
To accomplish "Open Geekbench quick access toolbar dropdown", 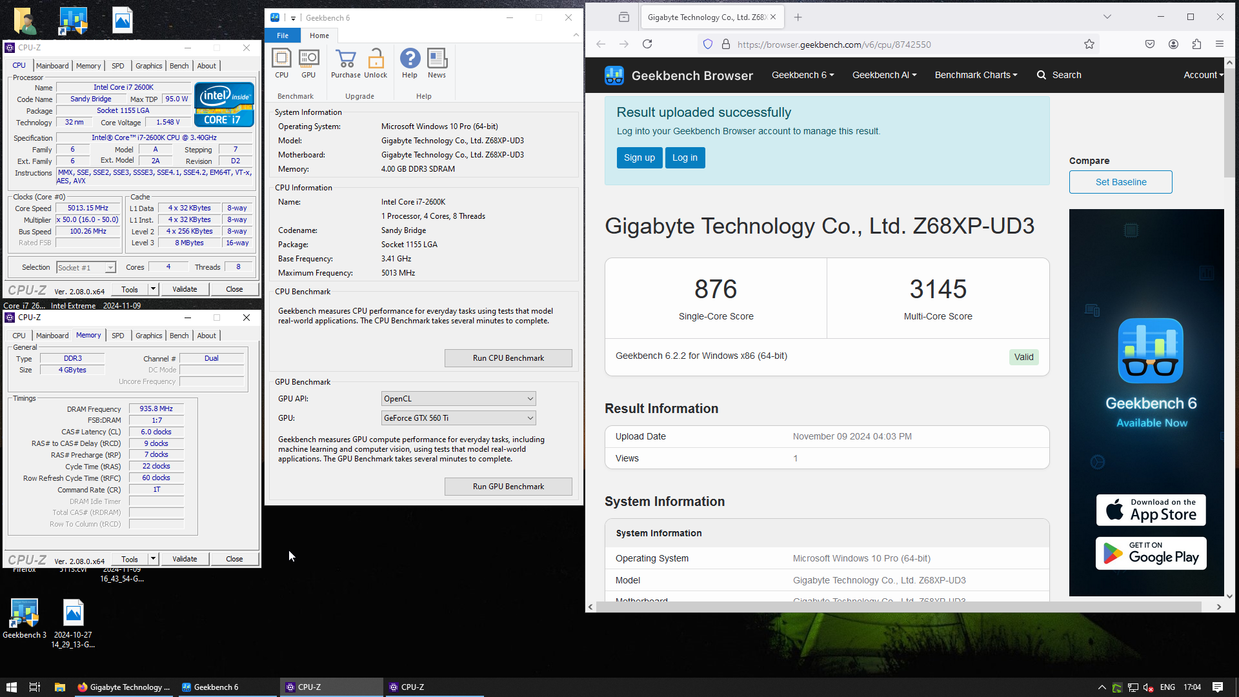I will [293, 18].
